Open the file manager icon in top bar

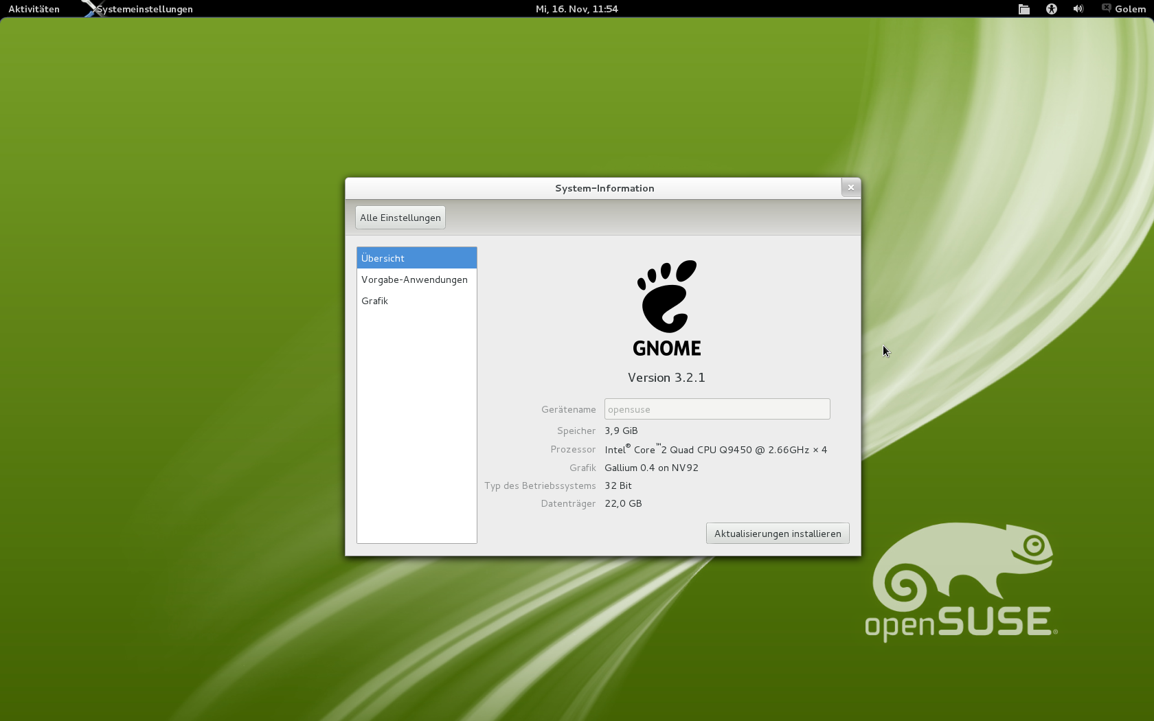click(x=1023, y=9)
